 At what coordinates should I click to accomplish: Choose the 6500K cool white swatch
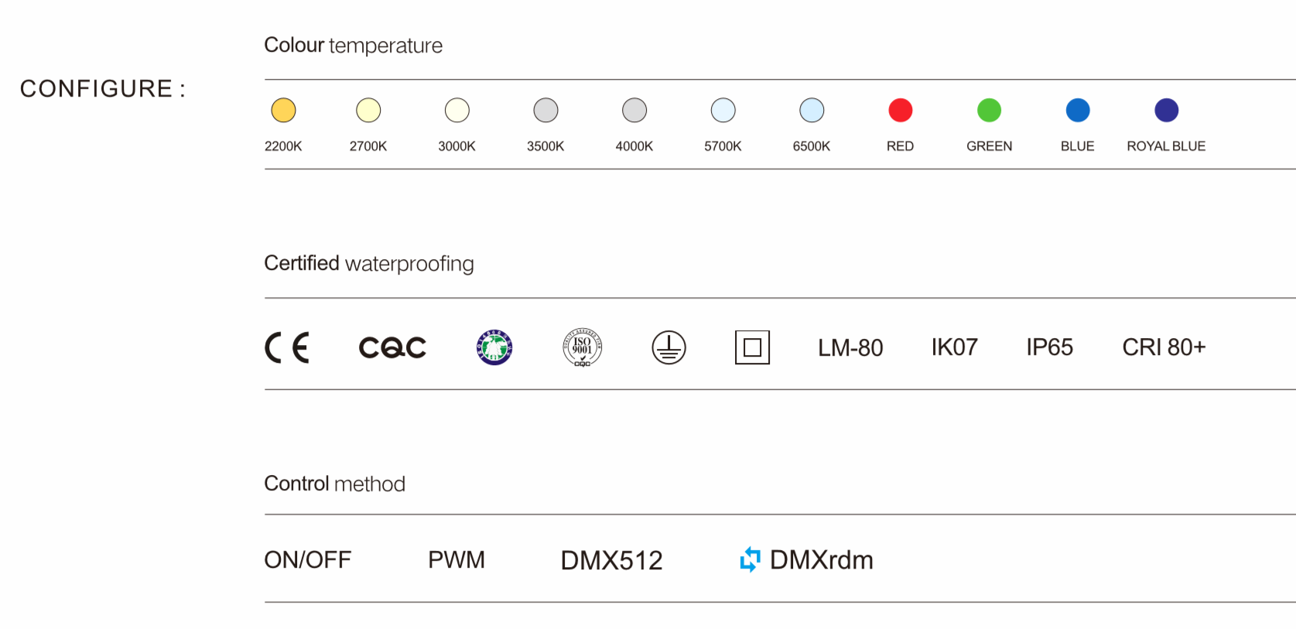[812, 110]
